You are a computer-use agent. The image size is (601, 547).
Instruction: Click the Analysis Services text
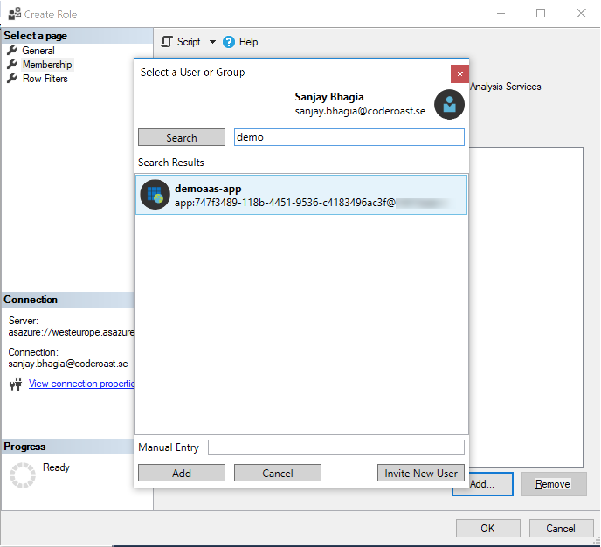(506, 87)
